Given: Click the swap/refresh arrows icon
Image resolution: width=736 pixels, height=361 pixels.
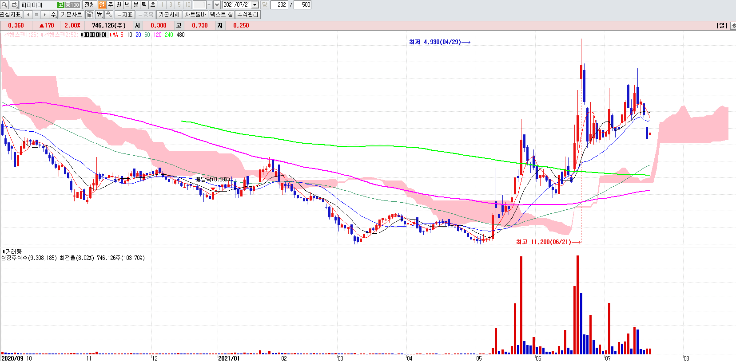Looking at the screenshot, I should 14,4.
